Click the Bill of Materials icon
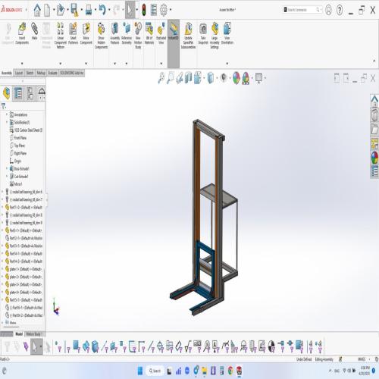Image resolution: width=379 pixels, height=379 pixels. (x=149, y=33)
